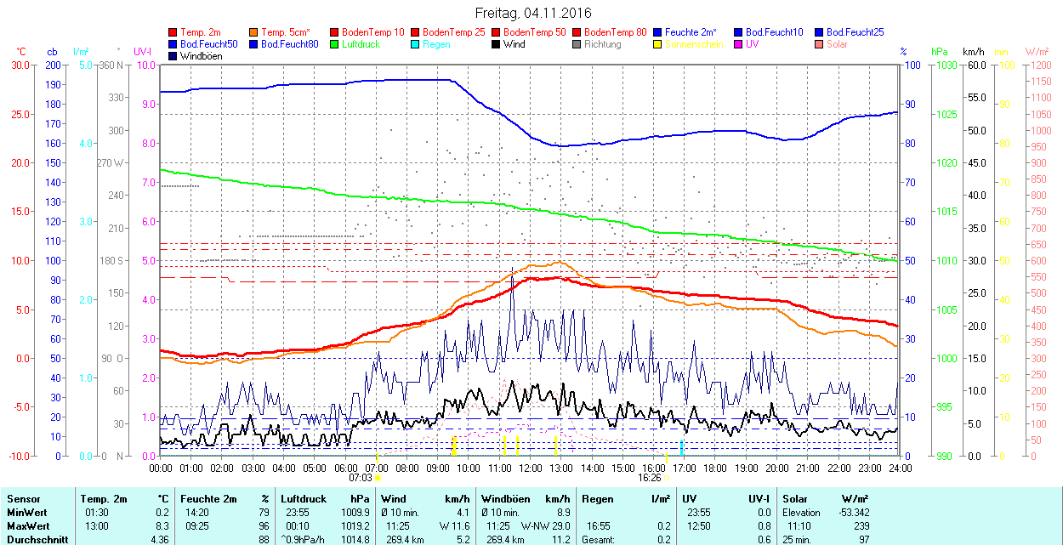
Task: Click the red Temp. 2m legend swatch
Action: coord(173,32)
